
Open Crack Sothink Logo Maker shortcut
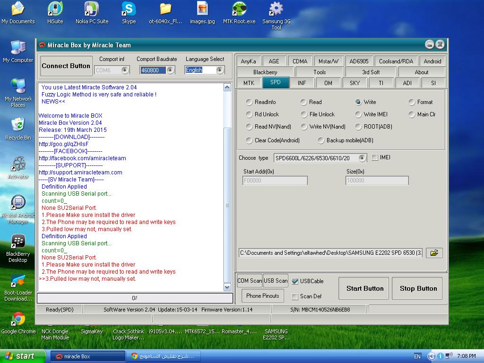click(129, 334)
